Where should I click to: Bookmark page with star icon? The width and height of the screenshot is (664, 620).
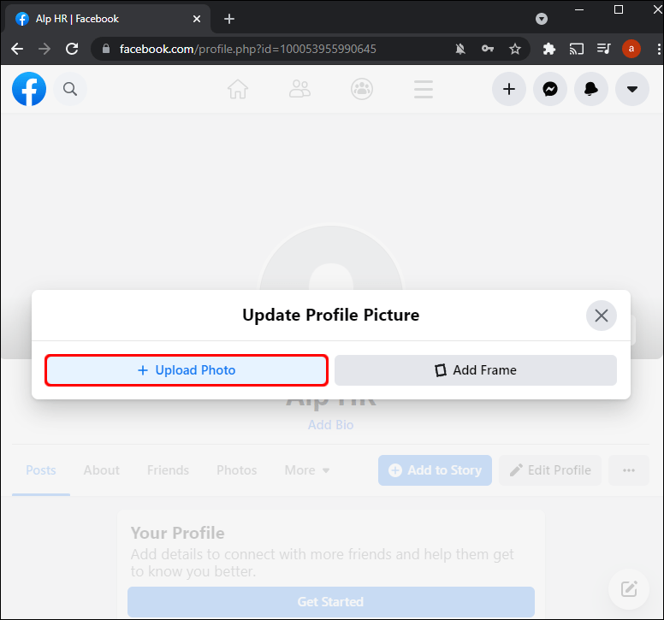point(515,49)
